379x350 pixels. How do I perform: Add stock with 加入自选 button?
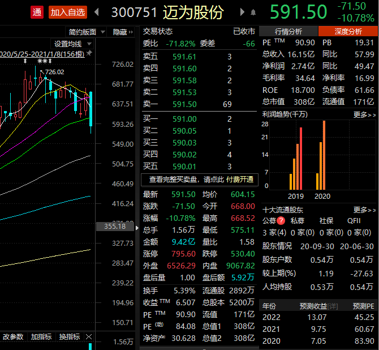click(x=68, y=12)
